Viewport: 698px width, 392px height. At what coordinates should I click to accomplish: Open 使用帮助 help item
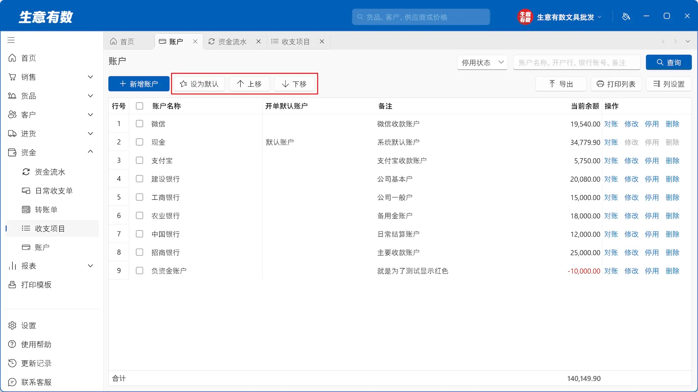(x=29, y=344)
